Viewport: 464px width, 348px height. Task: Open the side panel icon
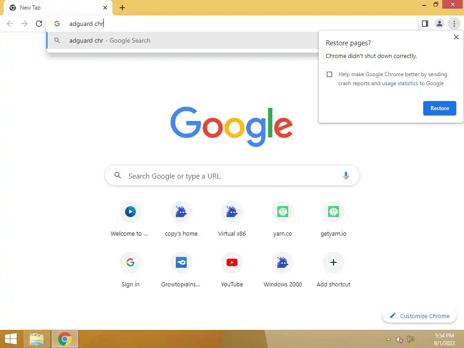pyautogui.click(x=425, y=24)
